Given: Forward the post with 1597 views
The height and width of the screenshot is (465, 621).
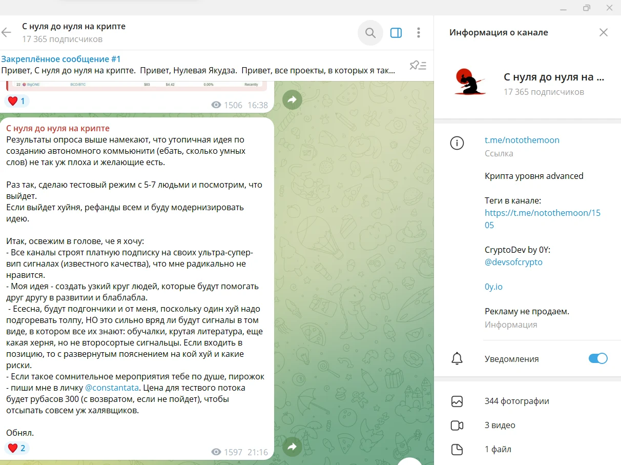Looking at the screenshot, I should (x=292, y=447).
